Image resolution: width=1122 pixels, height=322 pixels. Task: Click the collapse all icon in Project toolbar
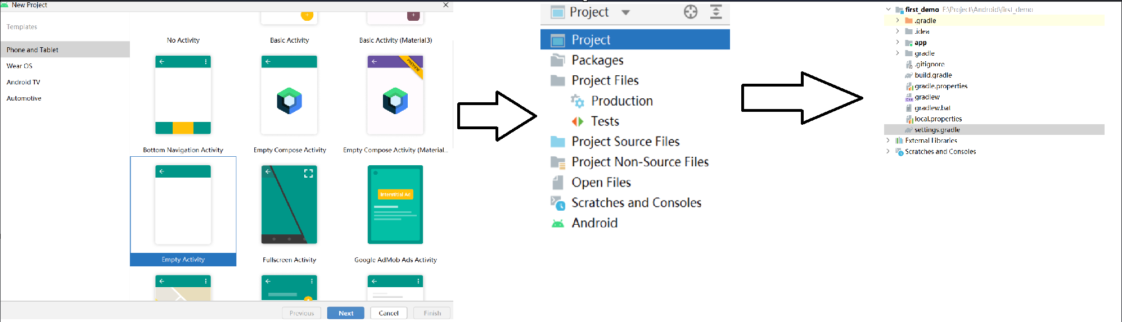(x=716, y=12)
